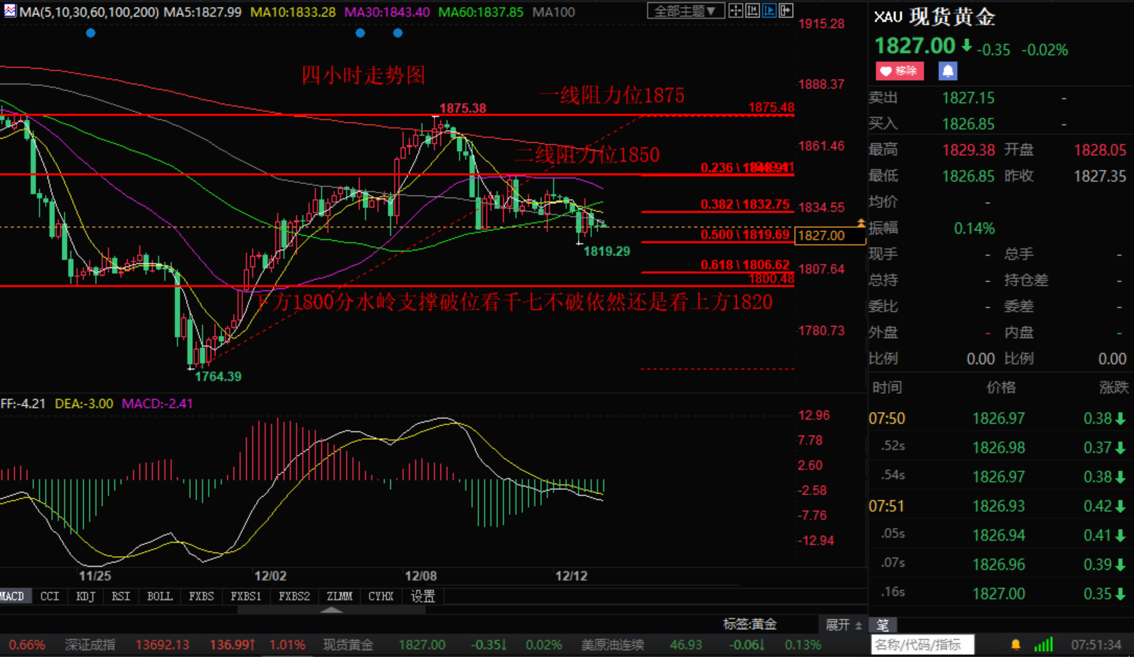Toggle the highlighted blue chart playback icon
1134x657 pixels.
(769, 10)
